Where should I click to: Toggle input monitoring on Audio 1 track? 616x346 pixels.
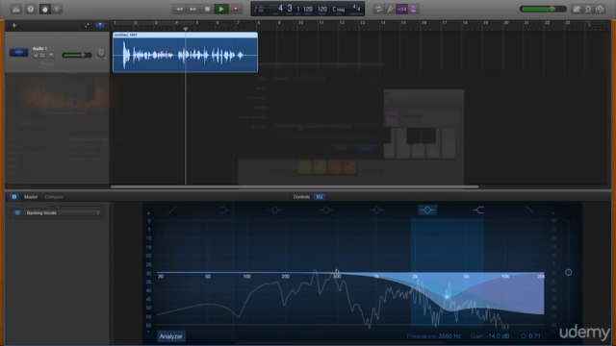[x=51, y=56]
